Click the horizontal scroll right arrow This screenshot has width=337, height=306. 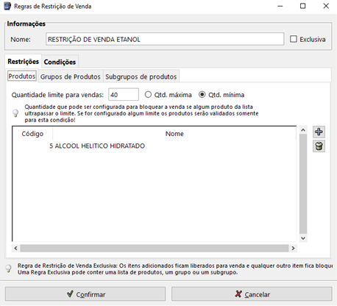(x=293, y=248)
